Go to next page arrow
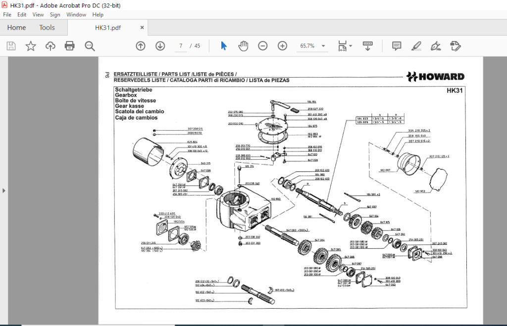 (160, 46)
